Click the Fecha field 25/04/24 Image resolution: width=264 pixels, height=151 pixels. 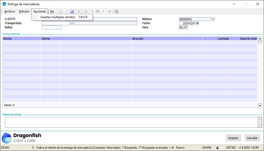187,23
